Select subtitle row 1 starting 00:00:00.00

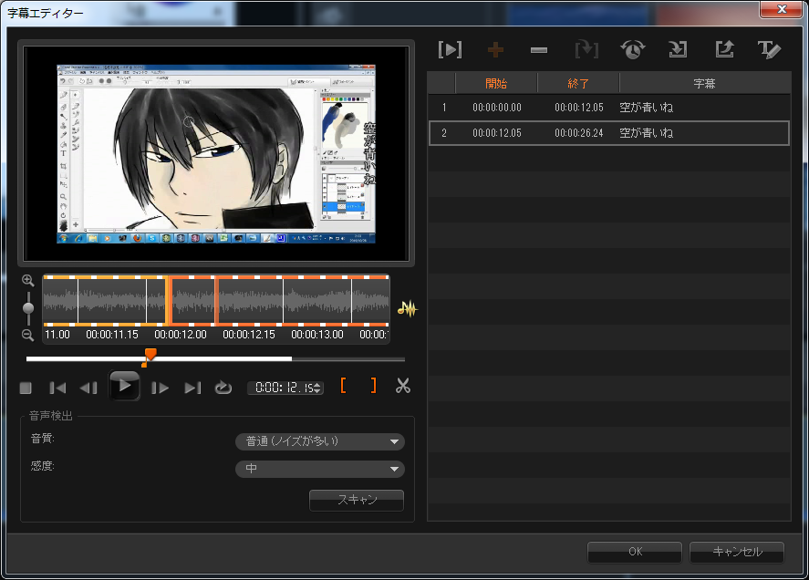609,108
